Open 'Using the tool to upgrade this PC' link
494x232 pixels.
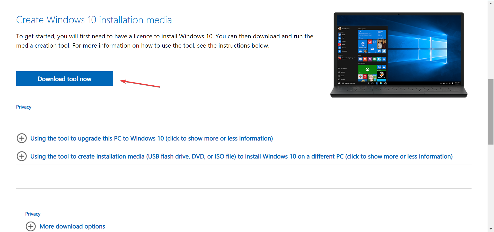point(152,138)
